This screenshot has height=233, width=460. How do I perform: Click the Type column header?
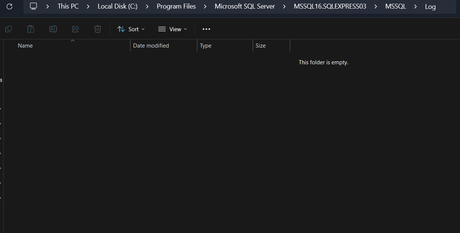click(205, 45)
